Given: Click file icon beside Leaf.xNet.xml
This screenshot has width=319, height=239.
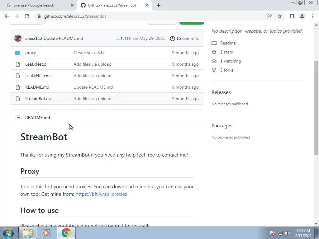Looking at the screenshot, I should coord(18,76).
